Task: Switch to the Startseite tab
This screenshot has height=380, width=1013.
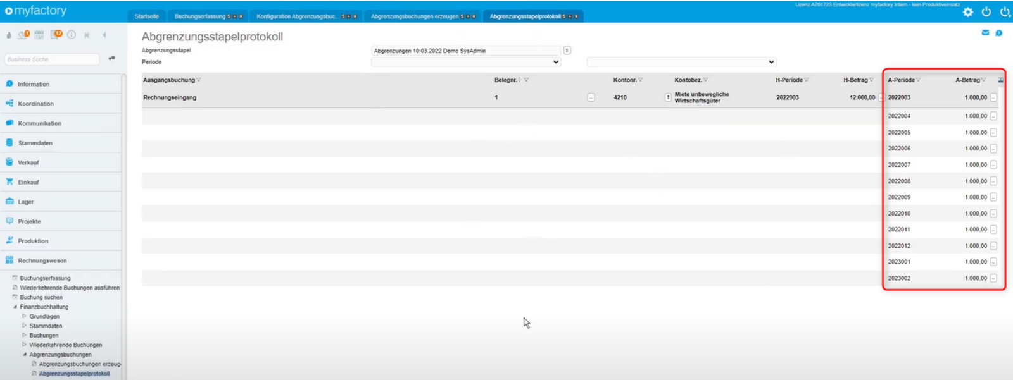Action: pos(147,16)
